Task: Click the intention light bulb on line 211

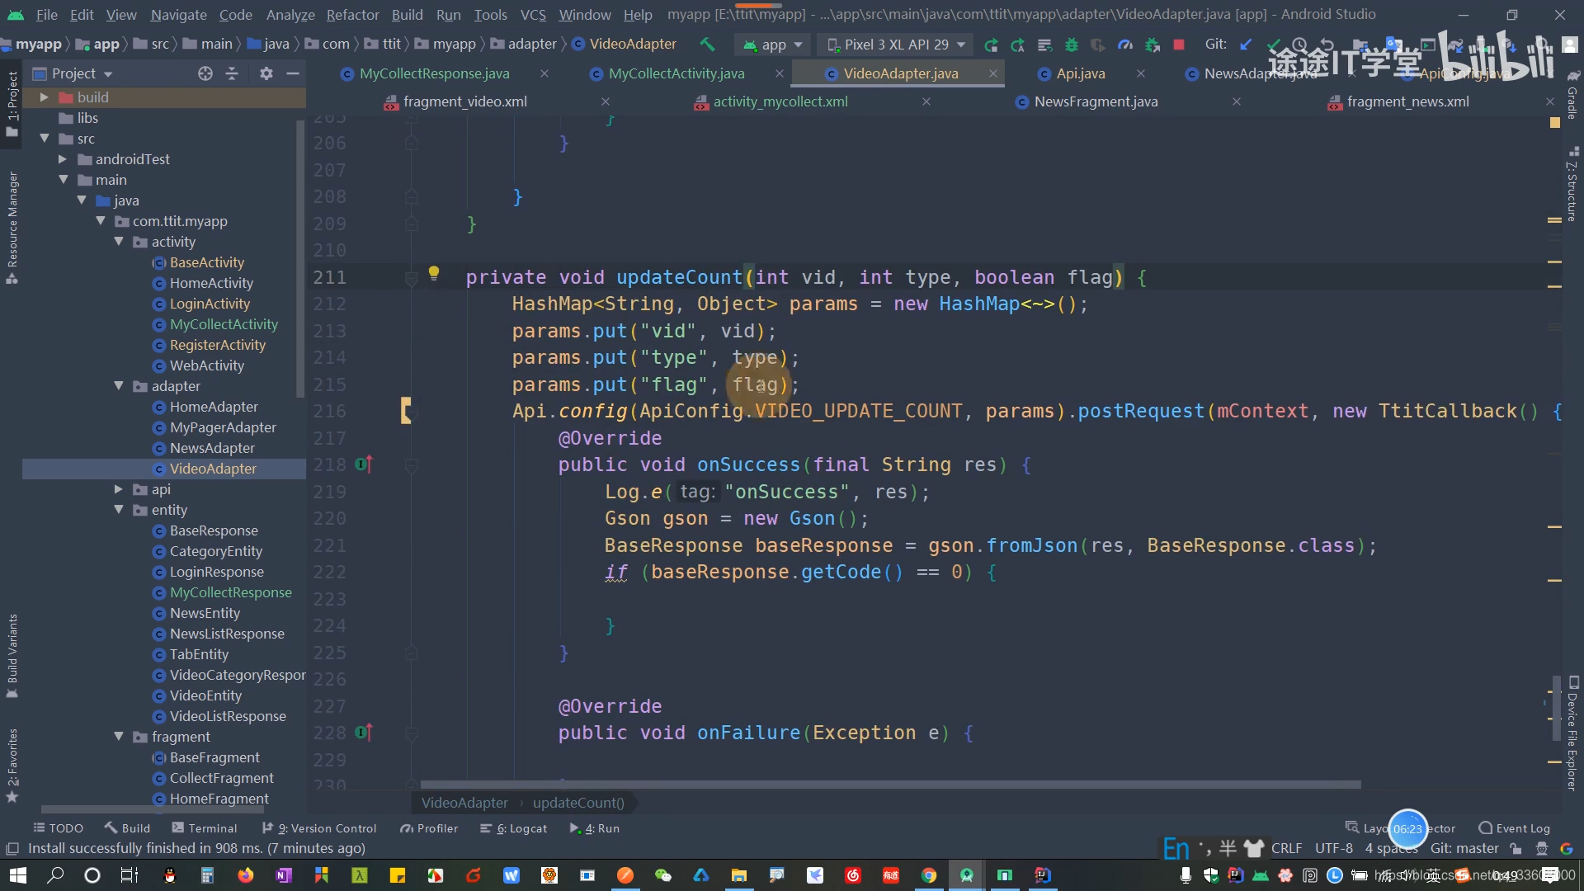Action: [434, 273]
